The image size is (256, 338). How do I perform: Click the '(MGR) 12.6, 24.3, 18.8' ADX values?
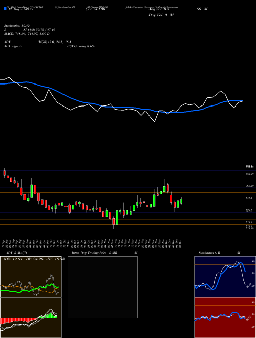coord(54,42)
